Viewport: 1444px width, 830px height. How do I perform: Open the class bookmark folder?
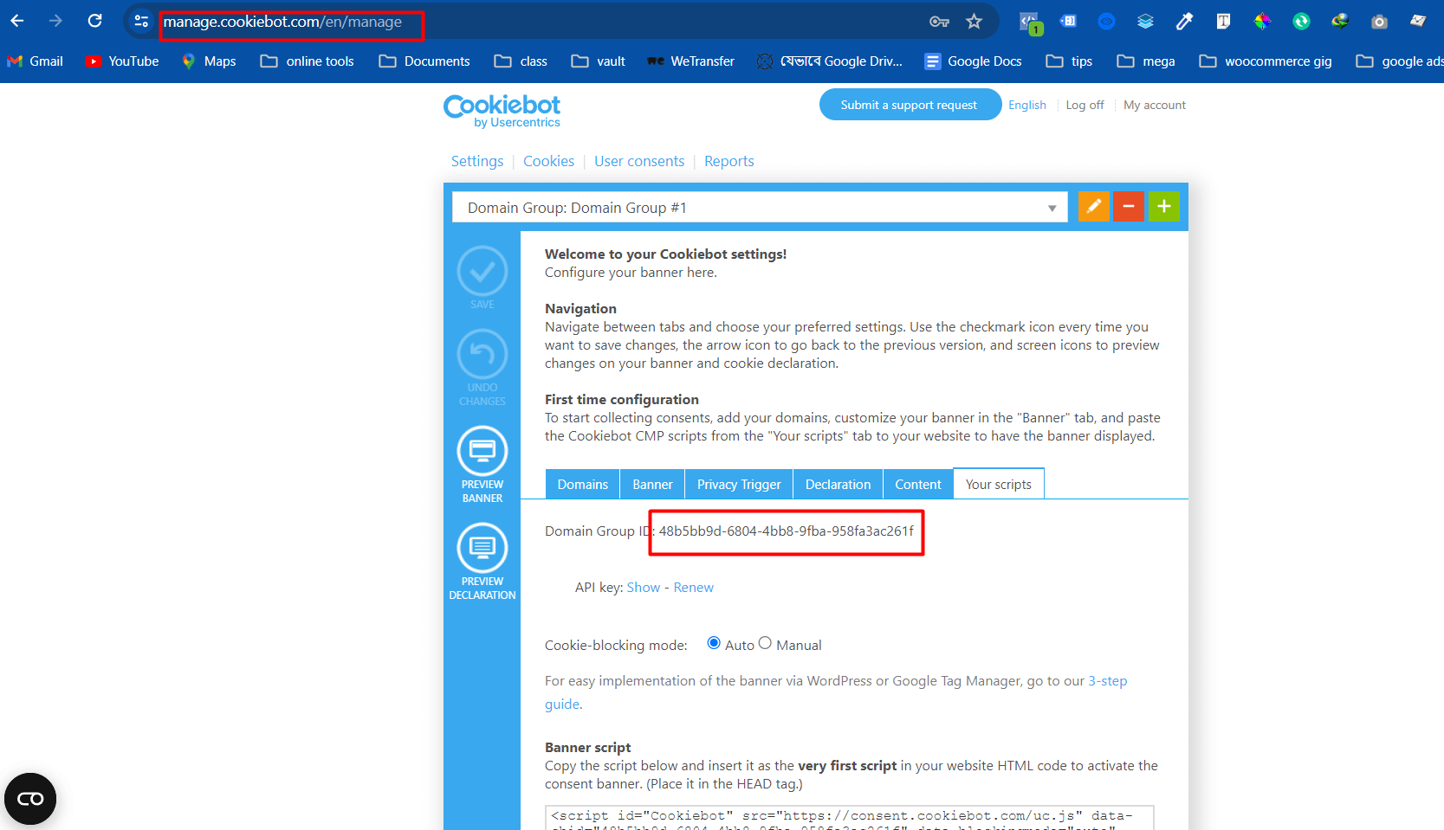point(521,61)
